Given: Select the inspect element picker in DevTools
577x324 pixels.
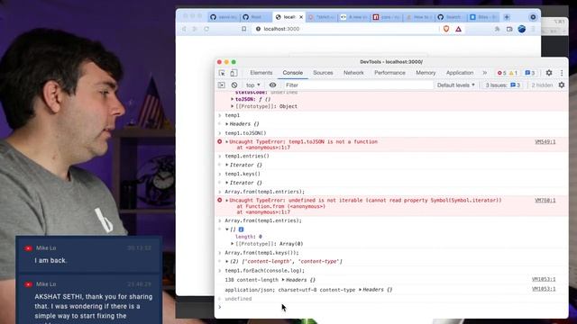Looking at the screenshot, I should [x=222, y=73].
